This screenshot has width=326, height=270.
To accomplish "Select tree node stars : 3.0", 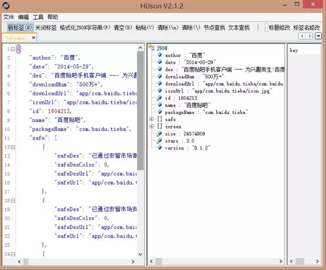I will point(180,141).
